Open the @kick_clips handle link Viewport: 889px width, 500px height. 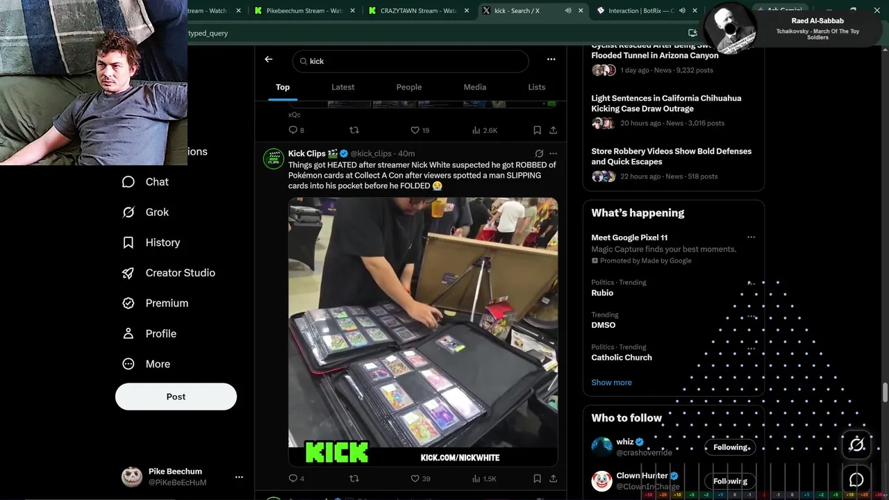[371, 153]
